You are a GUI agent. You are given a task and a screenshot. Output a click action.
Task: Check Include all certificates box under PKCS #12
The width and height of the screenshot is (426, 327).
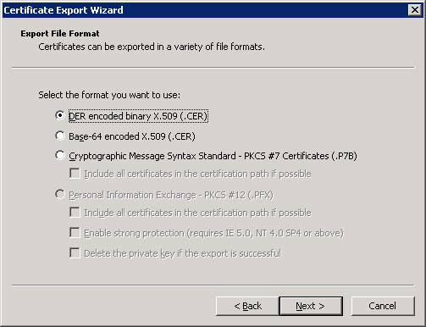(x=75, y=213)
